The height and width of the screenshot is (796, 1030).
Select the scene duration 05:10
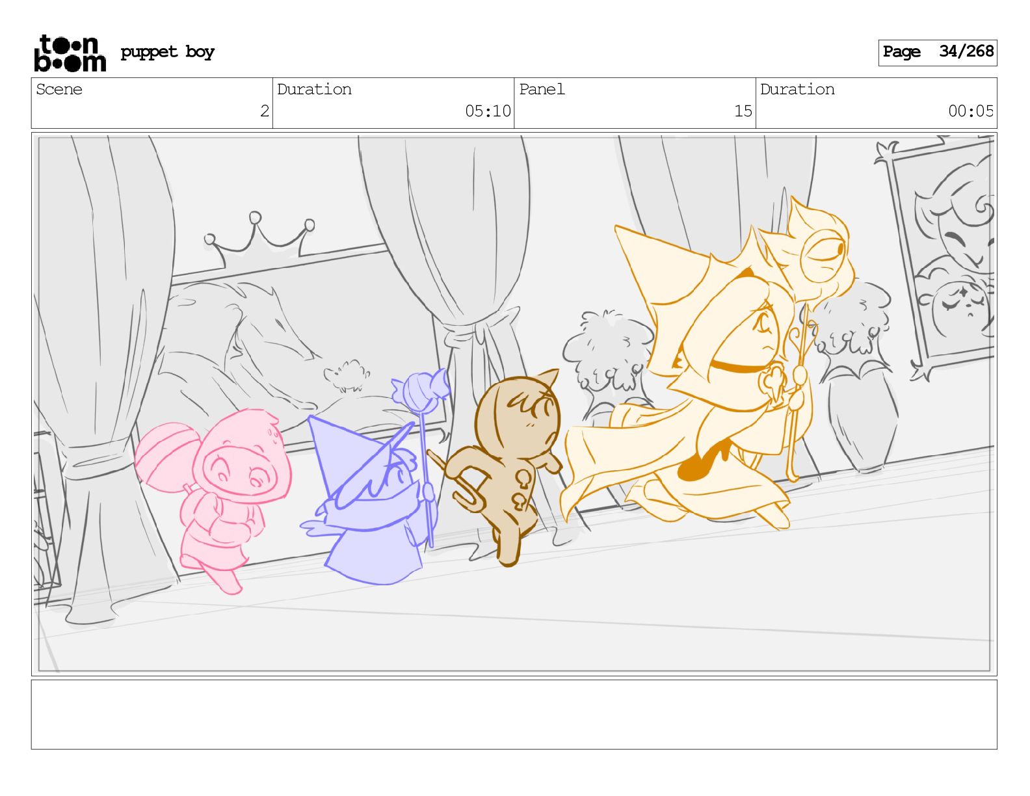[x=488, y=111]
